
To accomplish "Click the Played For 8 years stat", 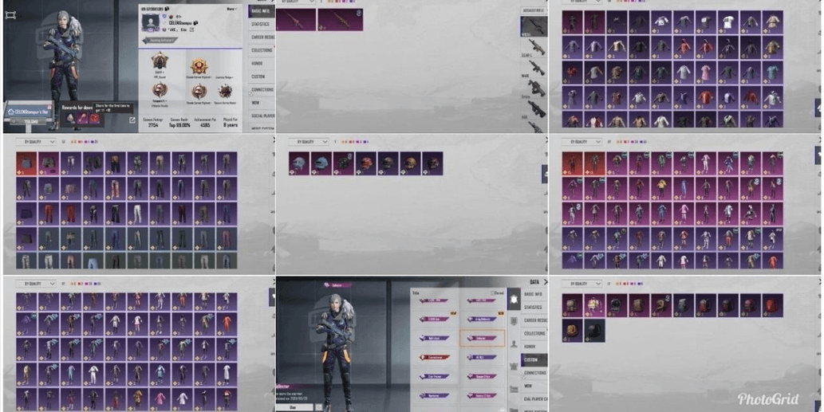I will [x=231, y=123].
